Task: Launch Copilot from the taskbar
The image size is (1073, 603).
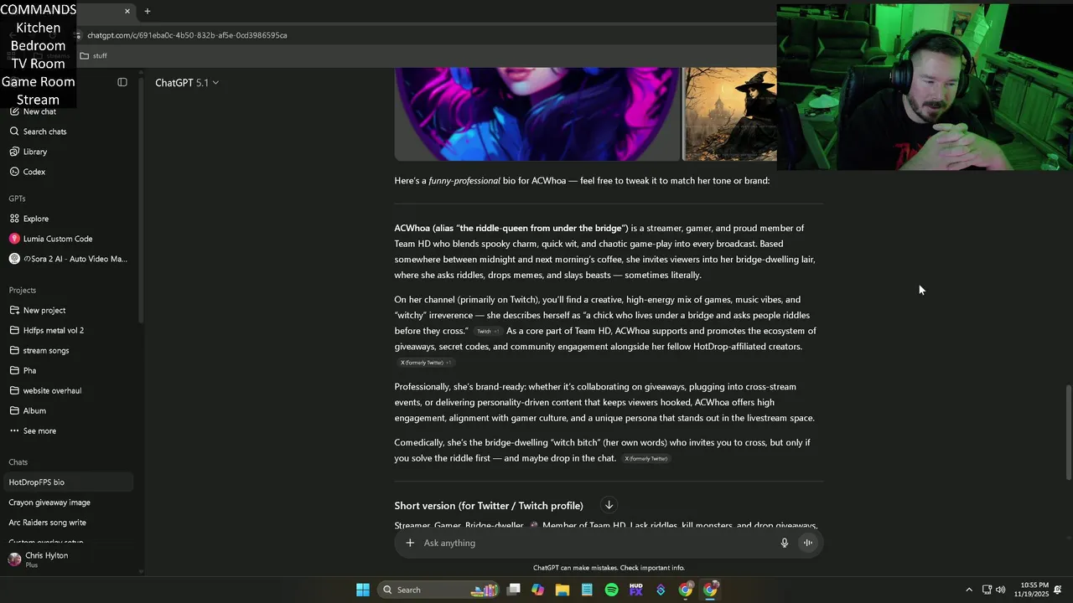Action: point(538,590)
